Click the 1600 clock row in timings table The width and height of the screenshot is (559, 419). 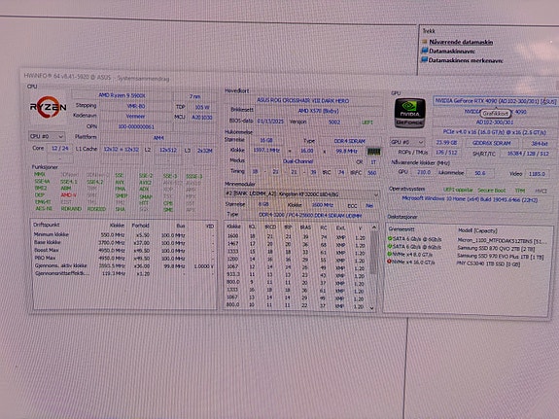[x=297, y=237]
